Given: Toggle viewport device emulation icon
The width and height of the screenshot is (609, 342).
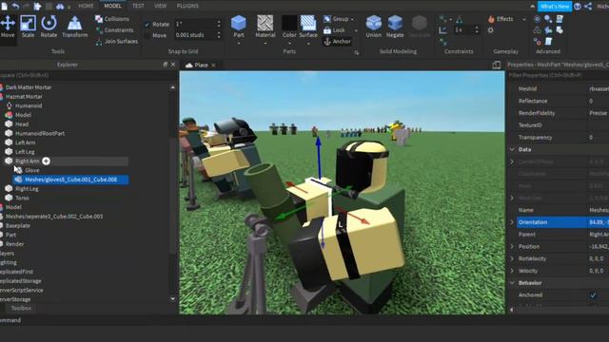Looking at the screenshot, I should click(x=496, y=65).
